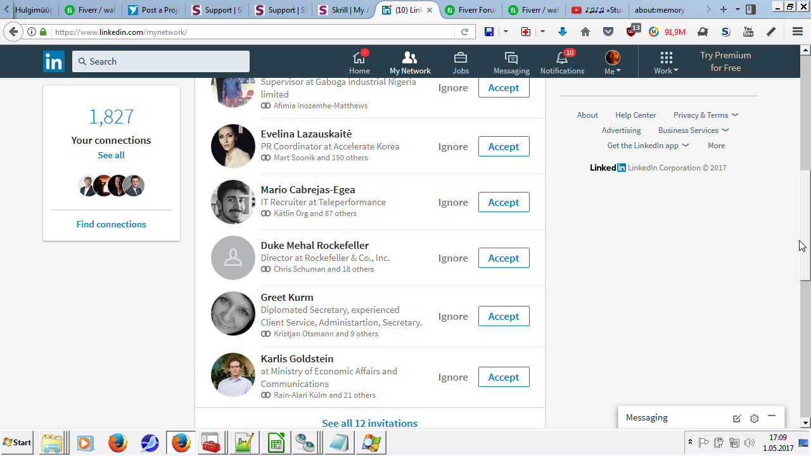Click the blue downloads arrow icon

tap(563, 32)
